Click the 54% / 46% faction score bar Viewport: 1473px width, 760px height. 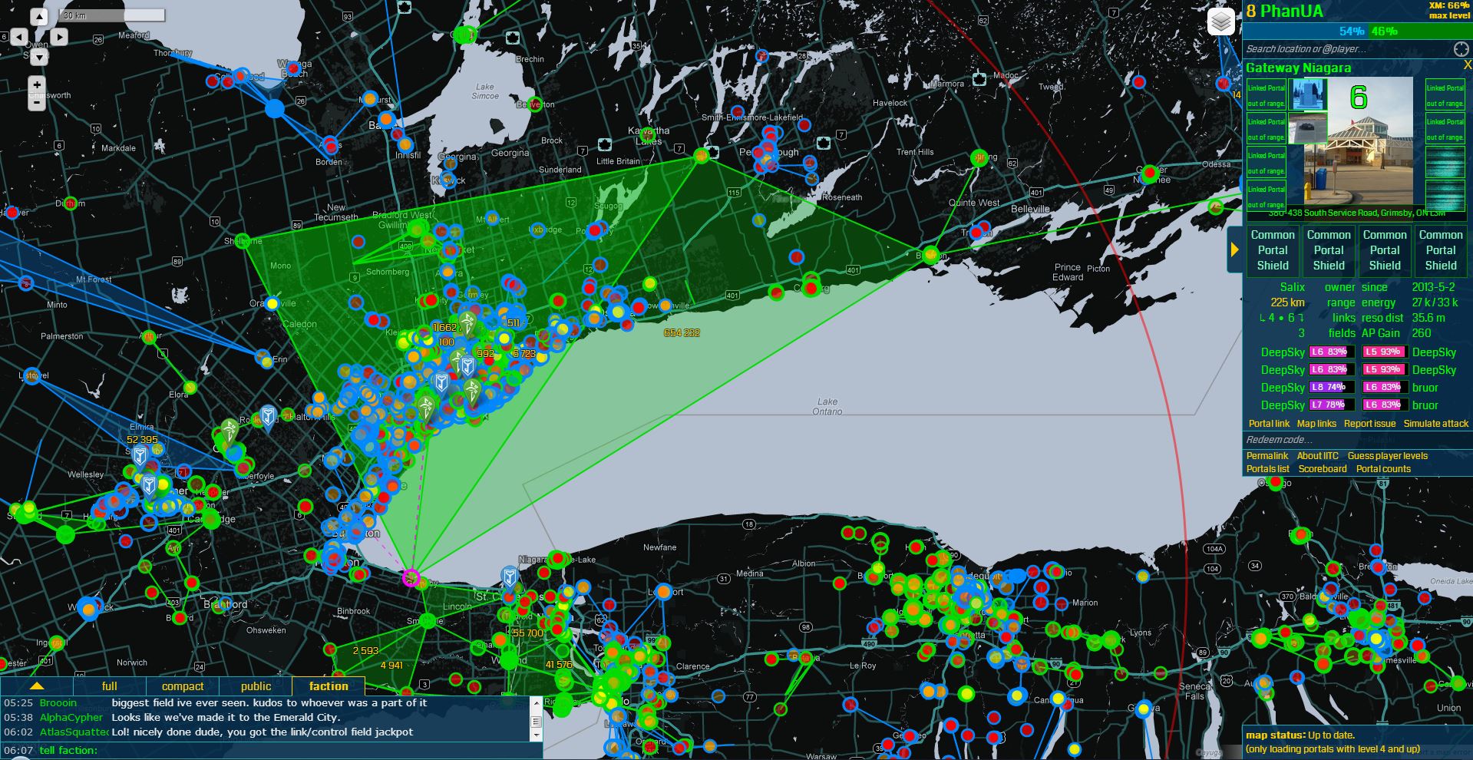[1357, 31]
